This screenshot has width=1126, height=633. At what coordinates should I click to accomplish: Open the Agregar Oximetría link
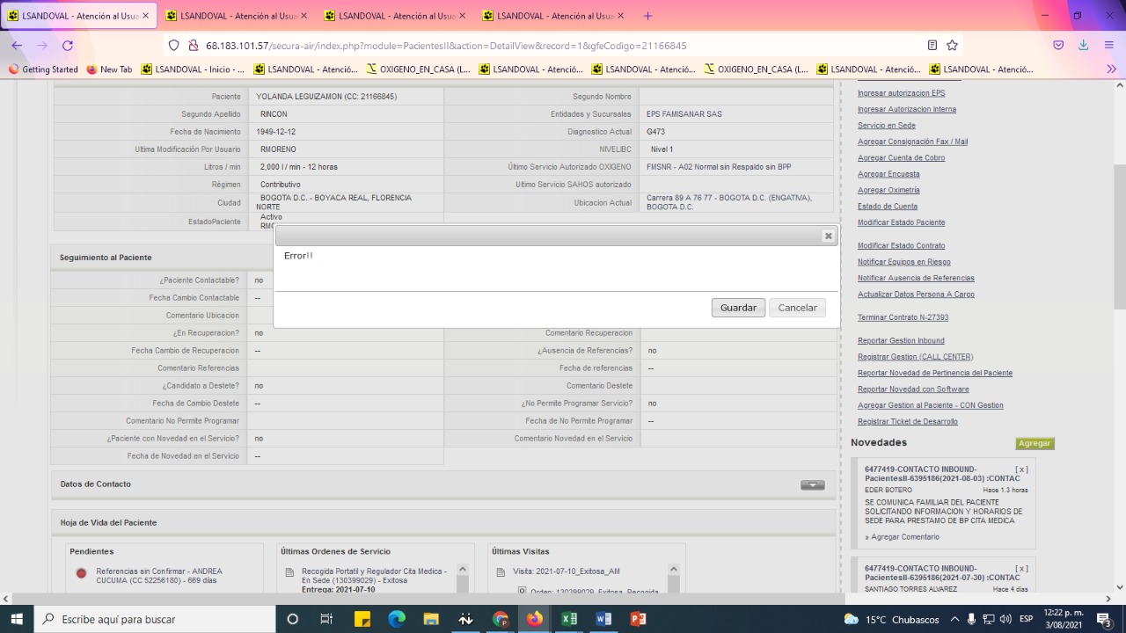coord(888,190)
